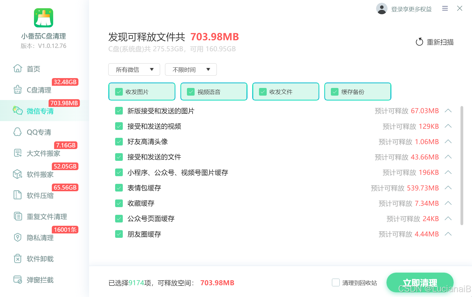The height and width of the screenshot is (297, 472).
Task: Uncheck 小程序、公众号、视频号图片缓存 checkbox
Action: click(119, 172)
